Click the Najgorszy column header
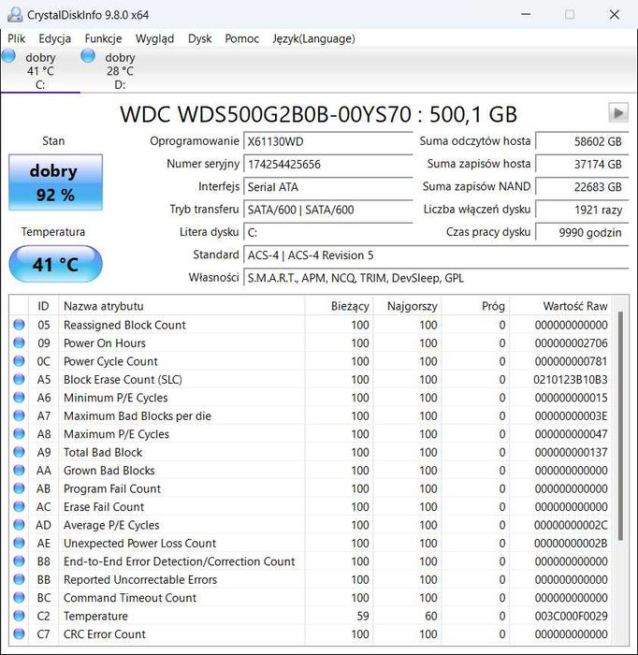Image resolution: width=638 pixels, height=655 pixels. click(407, 306)
